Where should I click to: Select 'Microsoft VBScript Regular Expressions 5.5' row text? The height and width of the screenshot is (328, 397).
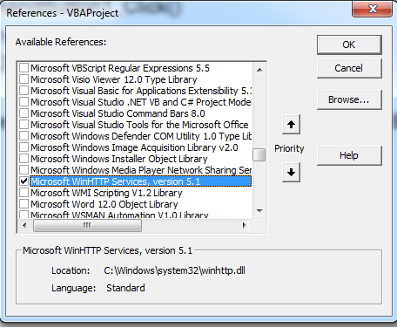(120, 68)
